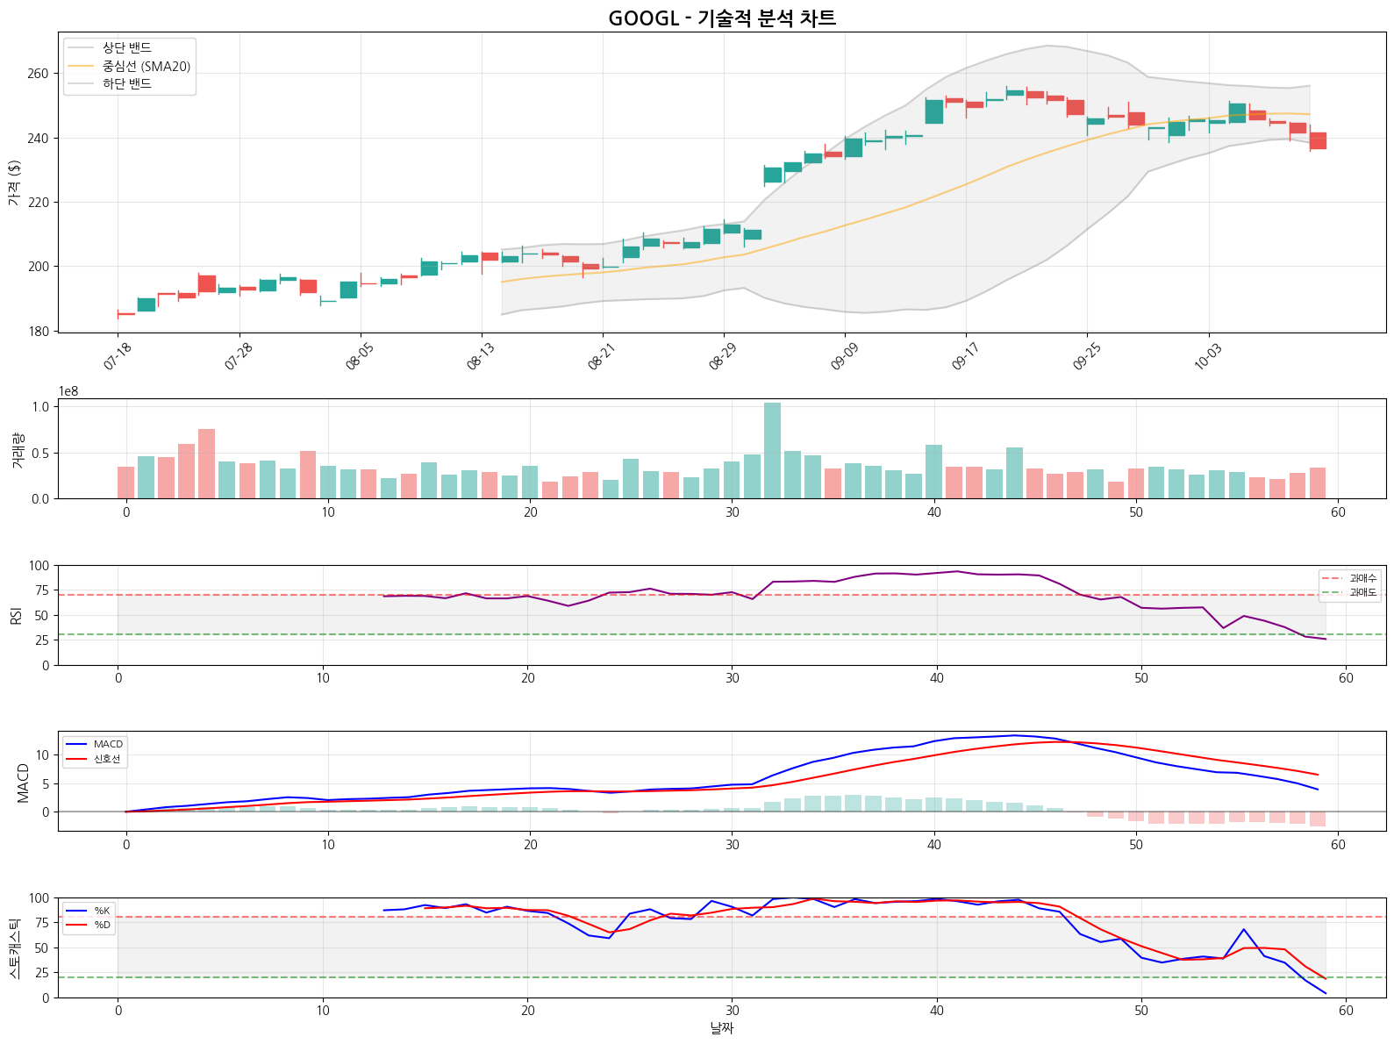The height and width of the screenshot is (1044, 1394).
Task: Select the 상단 밴드 legend entry
Action: click(127, 48)
